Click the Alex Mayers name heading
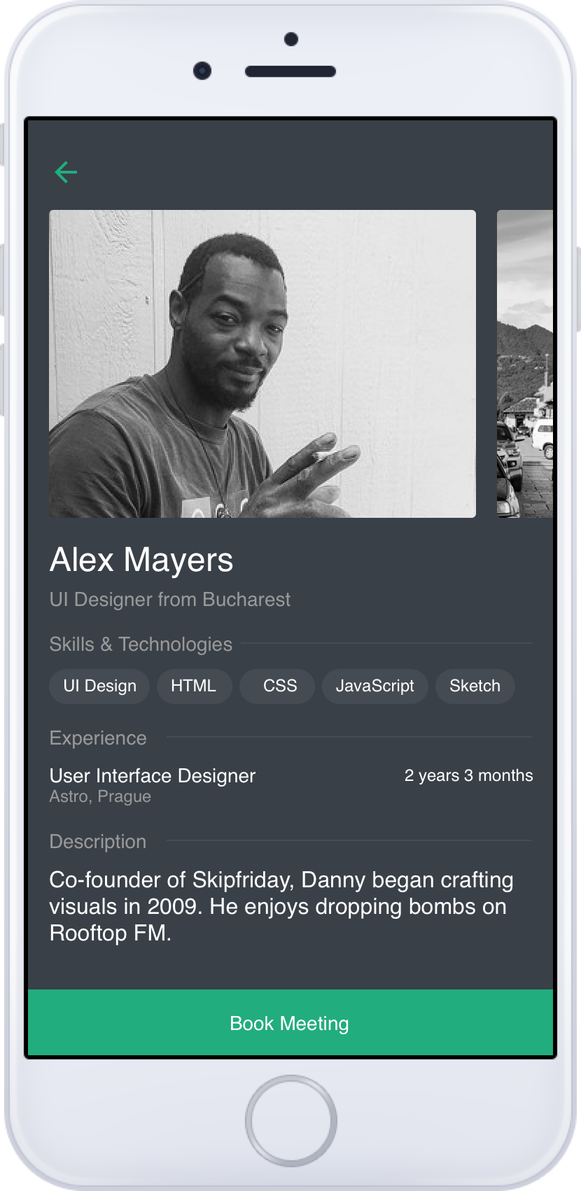Viewport: 581px width, 1191px height. pos(141,561)
